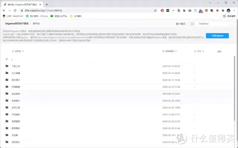Open the pen-shaped extension icon
Viewport: 238px width, 148px height.
[173, 10]
